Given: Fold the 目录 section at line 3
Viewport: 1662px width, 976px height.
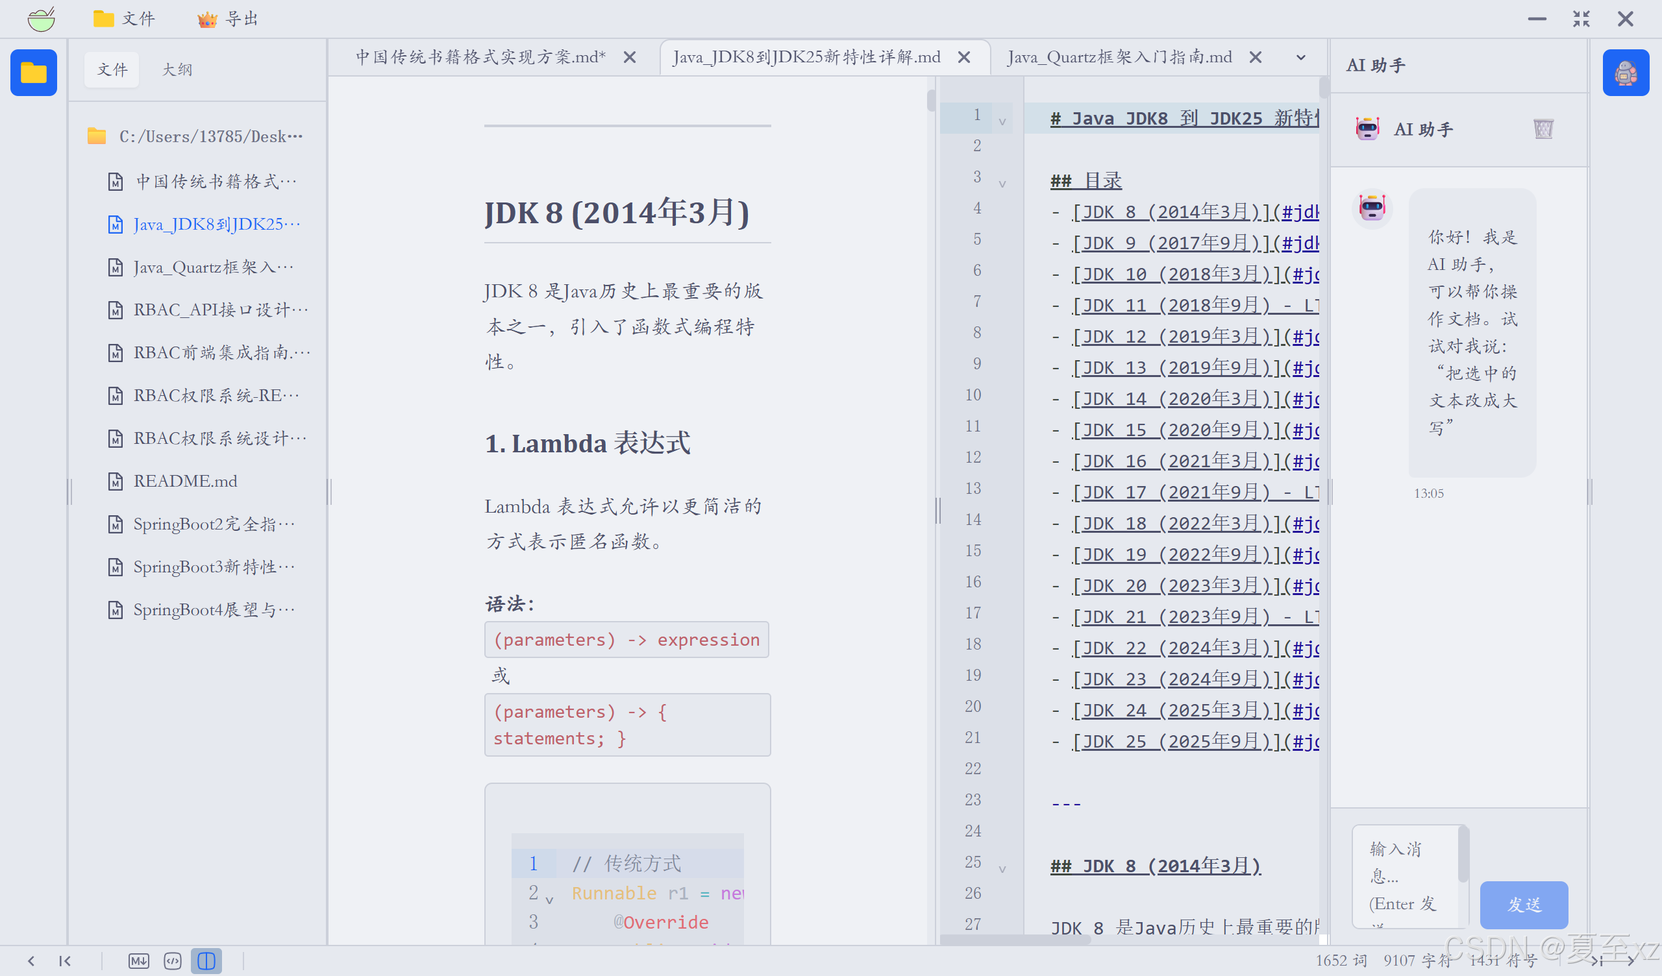Looking at the screenshot, I should tap(1002, 184).
